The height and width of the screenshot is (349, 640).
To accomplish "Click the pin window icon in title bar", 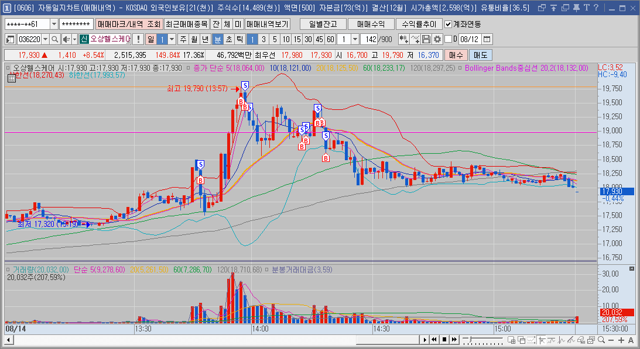I will click(x=576, y=8).
